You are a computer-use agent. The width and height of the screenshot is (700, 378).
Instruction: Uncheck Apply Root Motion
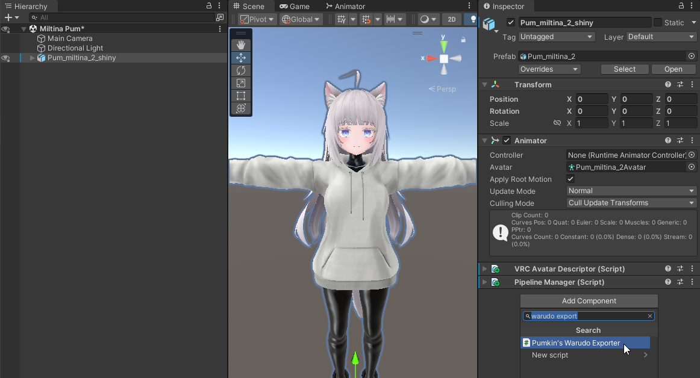point(570,179)
